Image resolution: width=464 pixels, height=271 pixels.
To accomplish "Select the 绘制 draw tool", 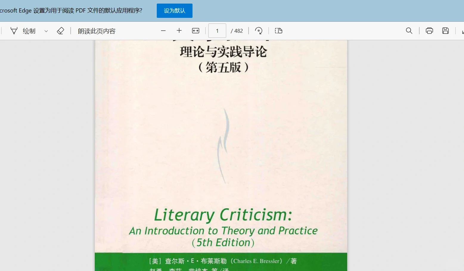I will pos(23,31).
